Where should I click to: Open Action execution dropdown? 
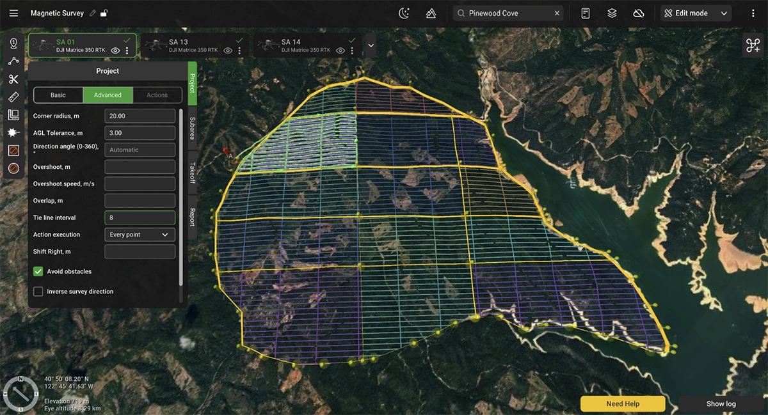[x=140, y=235]
